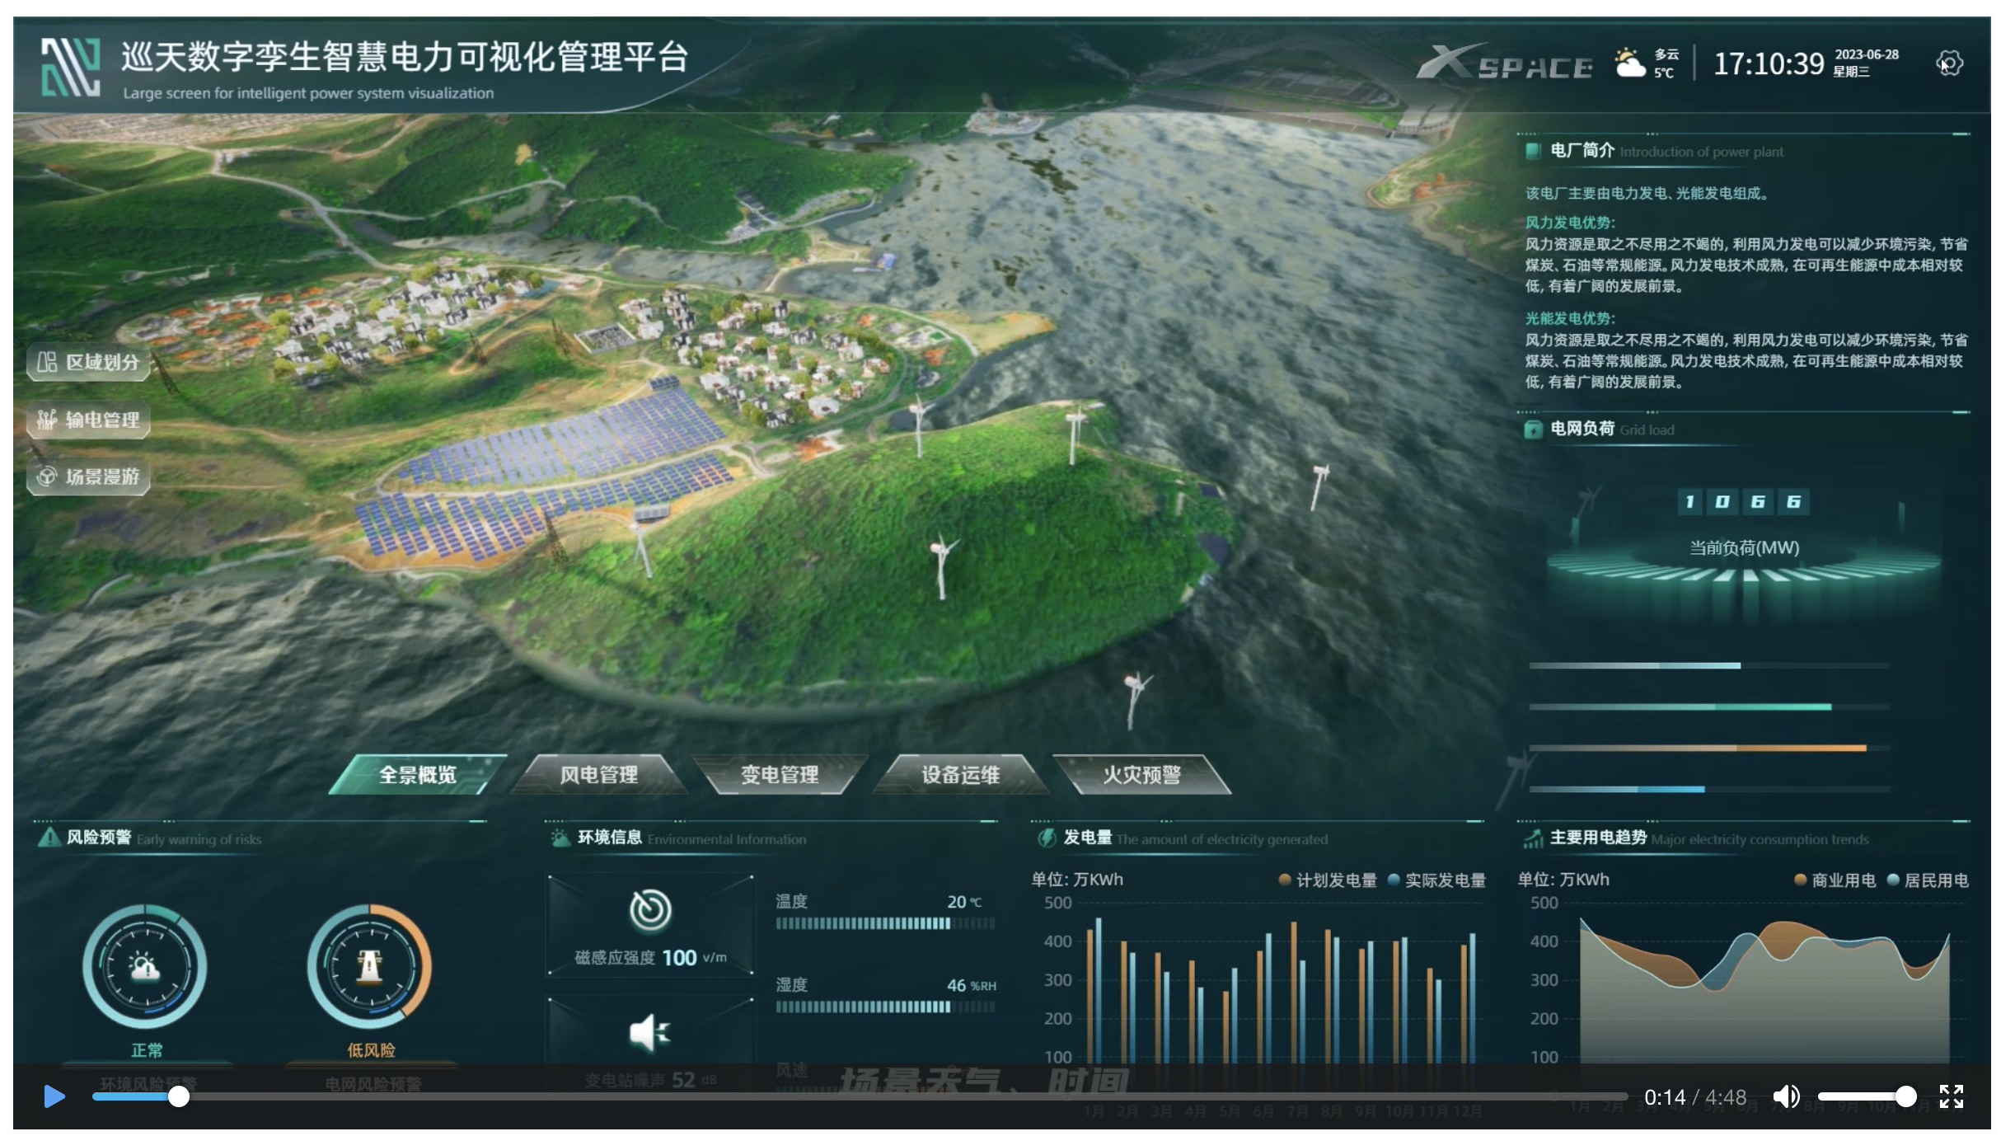This screenshot has width=2001, height=1136.
Task: Click the magnetic induction intensity icon
Action: click(650, 910)
